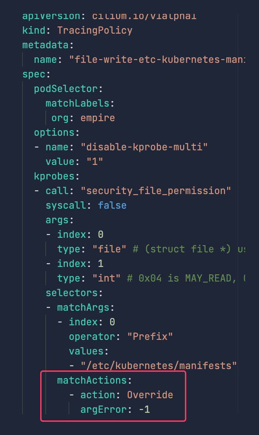Click the 'TracingPolicy' kind value
Screen dimensions: 259x435
[x=95, y=31]
